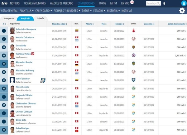Viewport: 187px width, 135px height.
Task: Expand the Plantilla dropdown menu
Action: pyautogui.click(x=26, y=11)
